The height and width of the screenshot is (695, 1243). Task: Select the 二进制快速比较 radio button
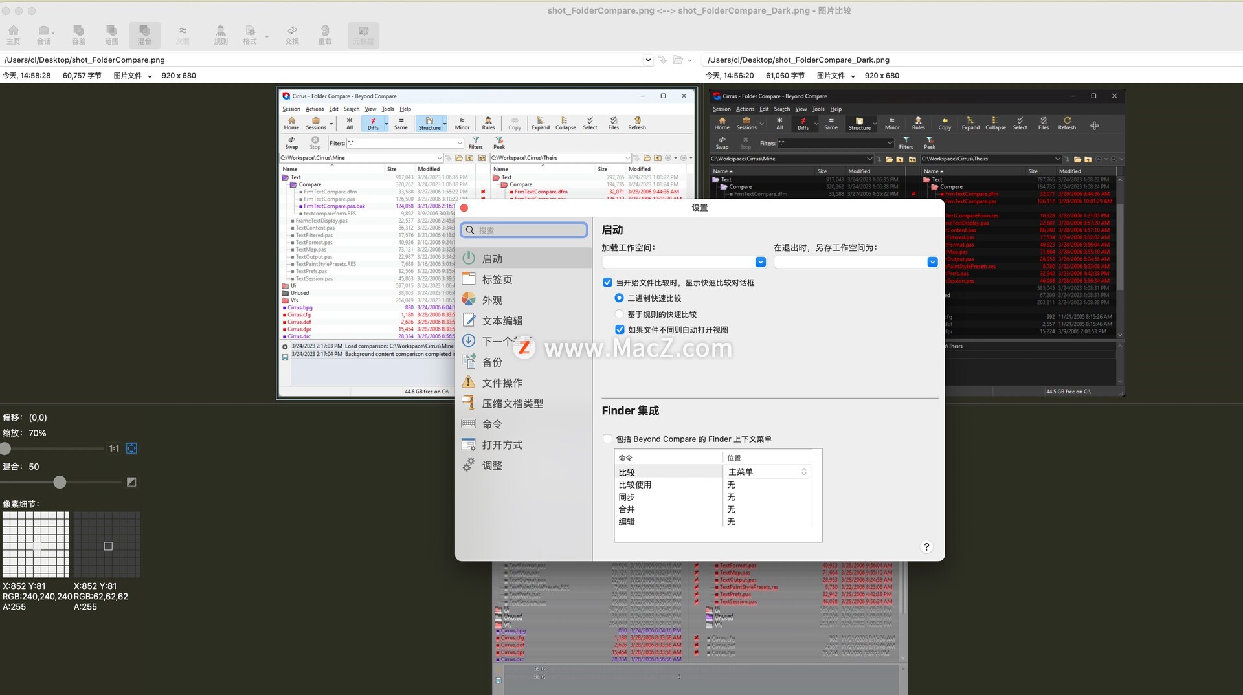[619, 298]
